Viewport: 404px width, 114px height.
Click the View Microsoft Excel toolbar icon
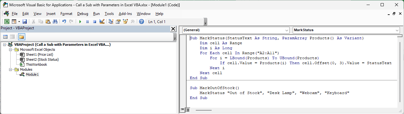(7, 21)
